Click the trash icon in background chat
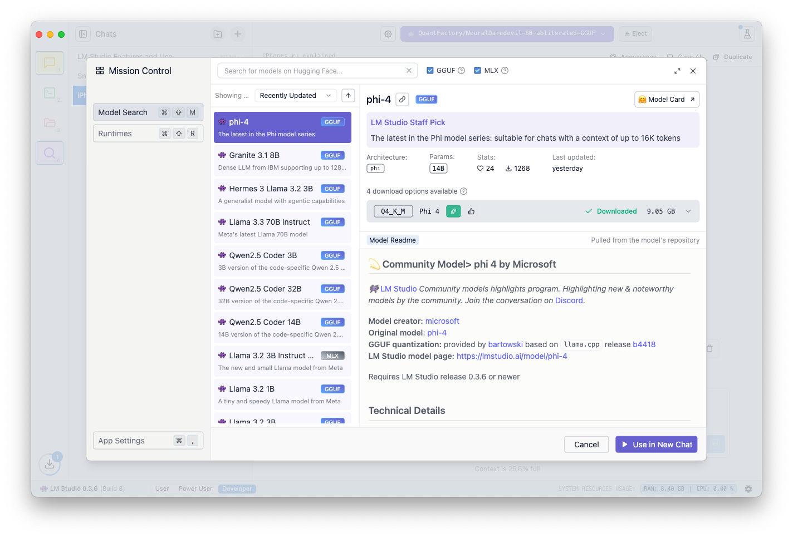This screenshot has width=793, height=538. 709,349
